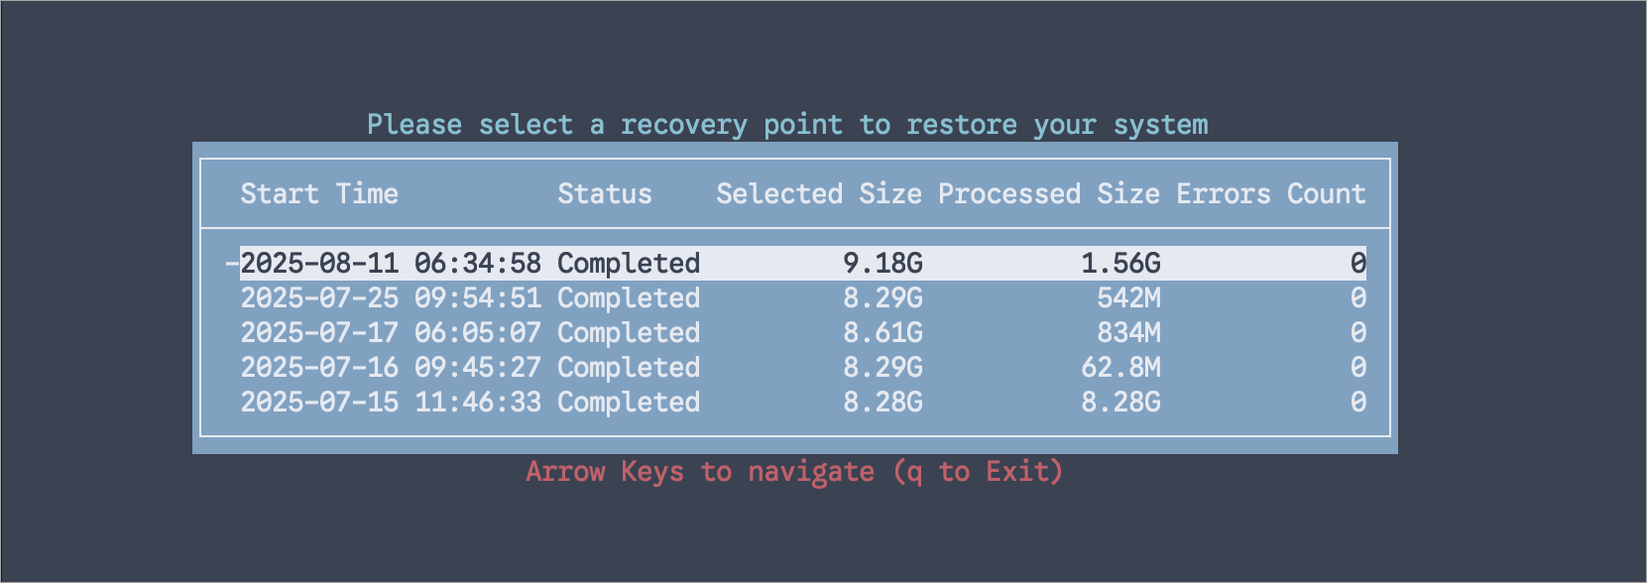Click the Status column header
The image size is (1647, 583).
click(605, 194)
